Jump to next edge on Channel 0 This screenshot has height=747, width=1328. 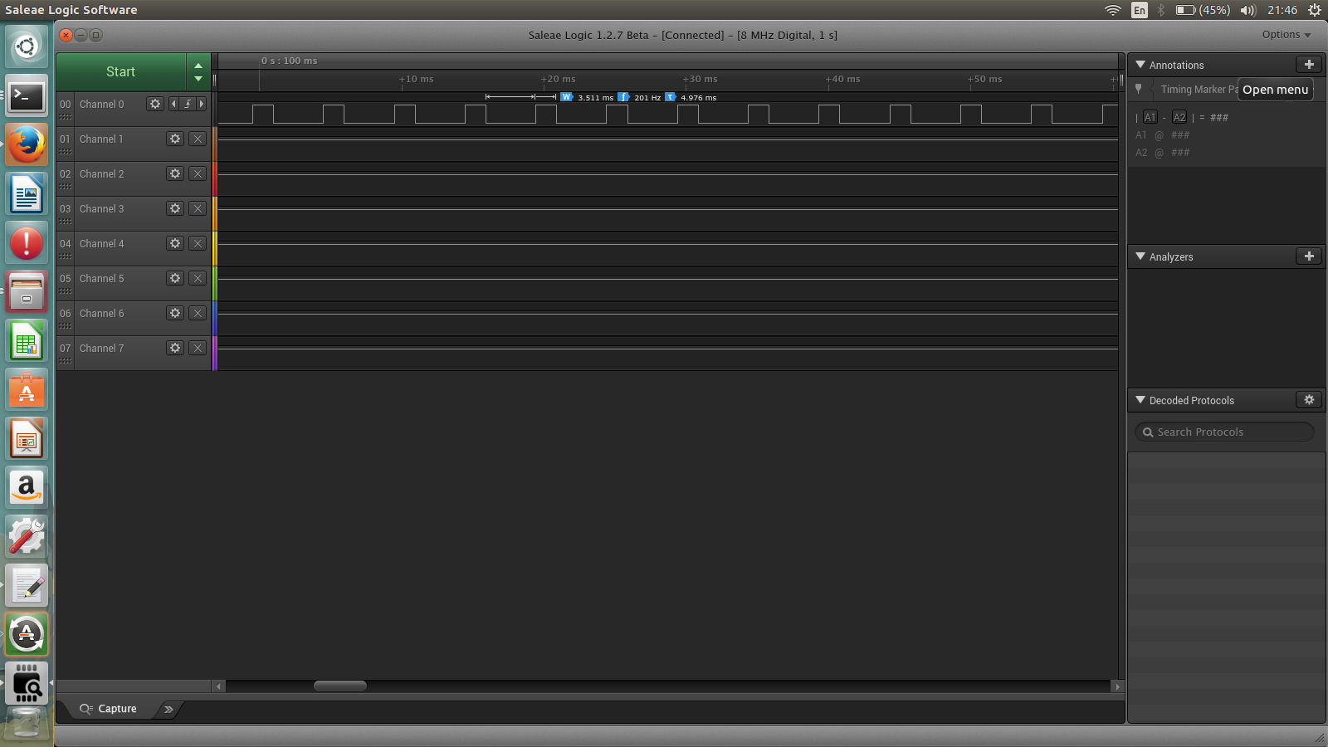tap(202, 104)
